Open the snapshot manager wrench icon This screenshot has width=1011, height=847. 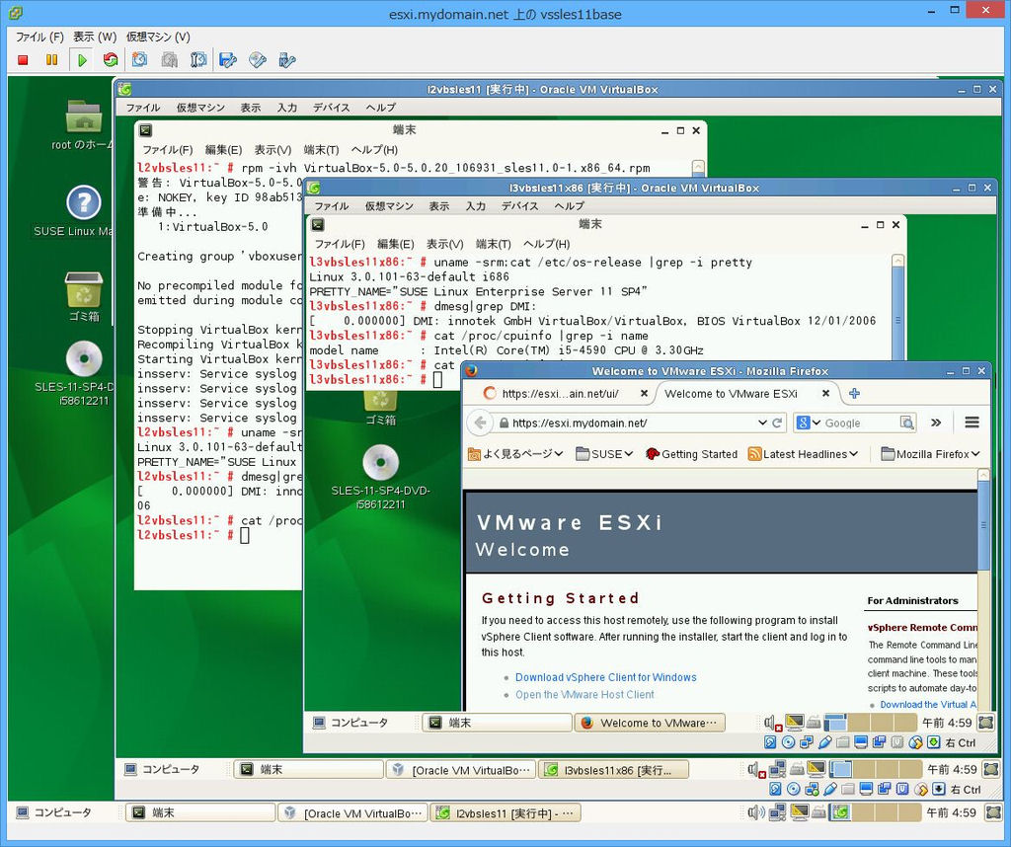[x=198, y=60]
